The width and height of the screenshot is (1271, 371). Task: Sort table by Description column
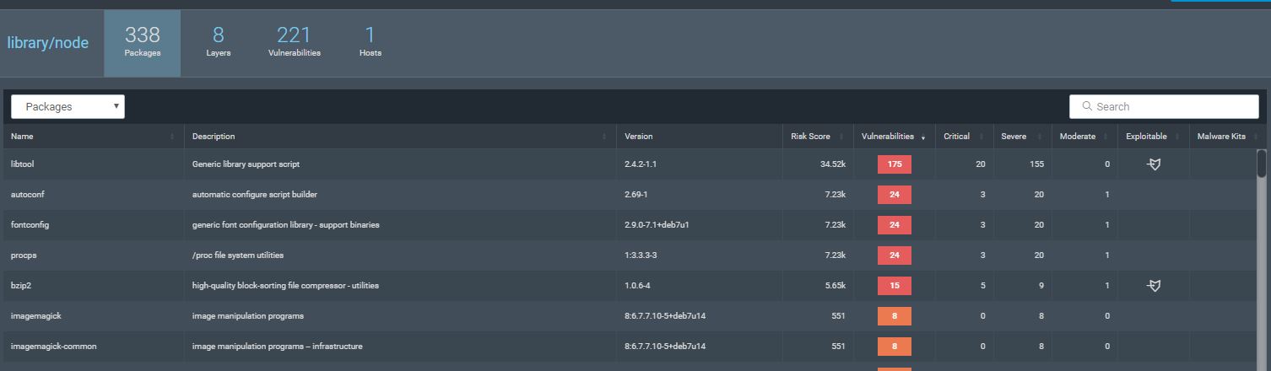pyautogui.click(x=400, y=137)
